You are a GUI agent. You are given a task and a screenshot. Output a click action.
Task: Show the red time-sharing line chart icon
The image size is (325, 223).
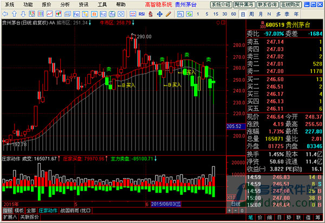[49, 14]
